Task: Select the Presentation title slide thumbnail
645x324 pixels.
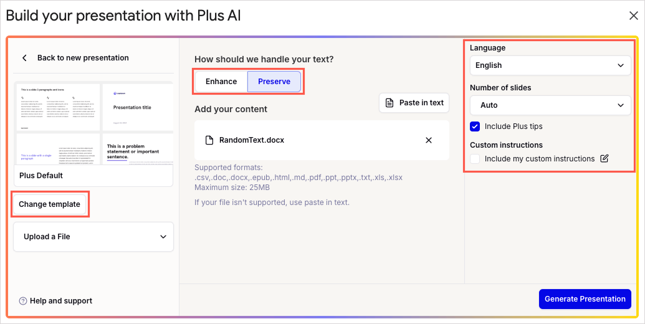Action: click(x=138, y=107)
